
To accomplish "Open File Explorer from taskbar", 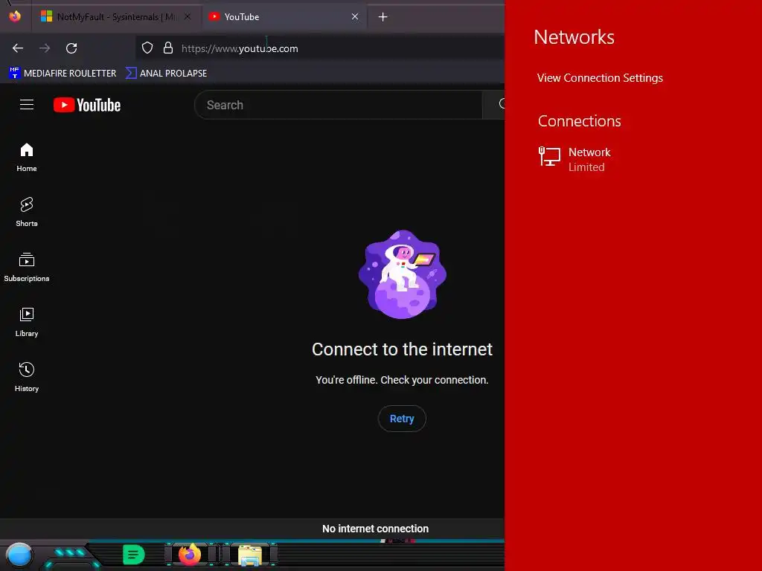I will [x=250, y=555].
